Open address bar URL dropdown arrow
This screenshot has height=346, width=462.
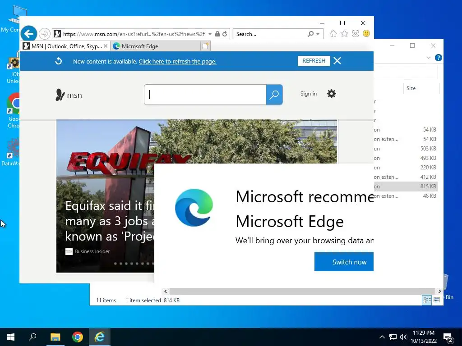click(210, 34)
